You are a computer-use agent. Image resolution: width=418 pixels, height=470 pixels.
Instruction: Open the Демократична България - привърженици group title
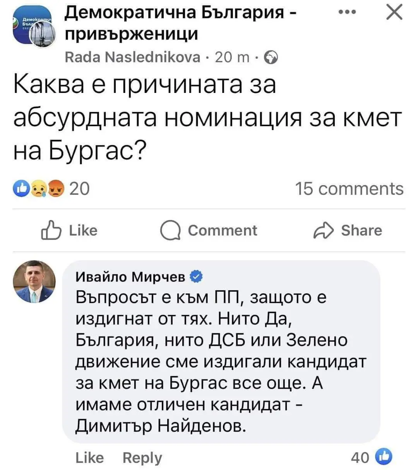[180, 23]
